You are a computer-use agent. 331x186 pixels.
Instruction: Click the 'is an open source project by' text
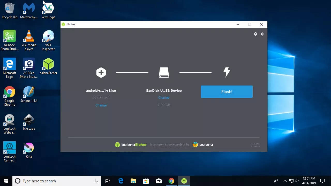170,145
